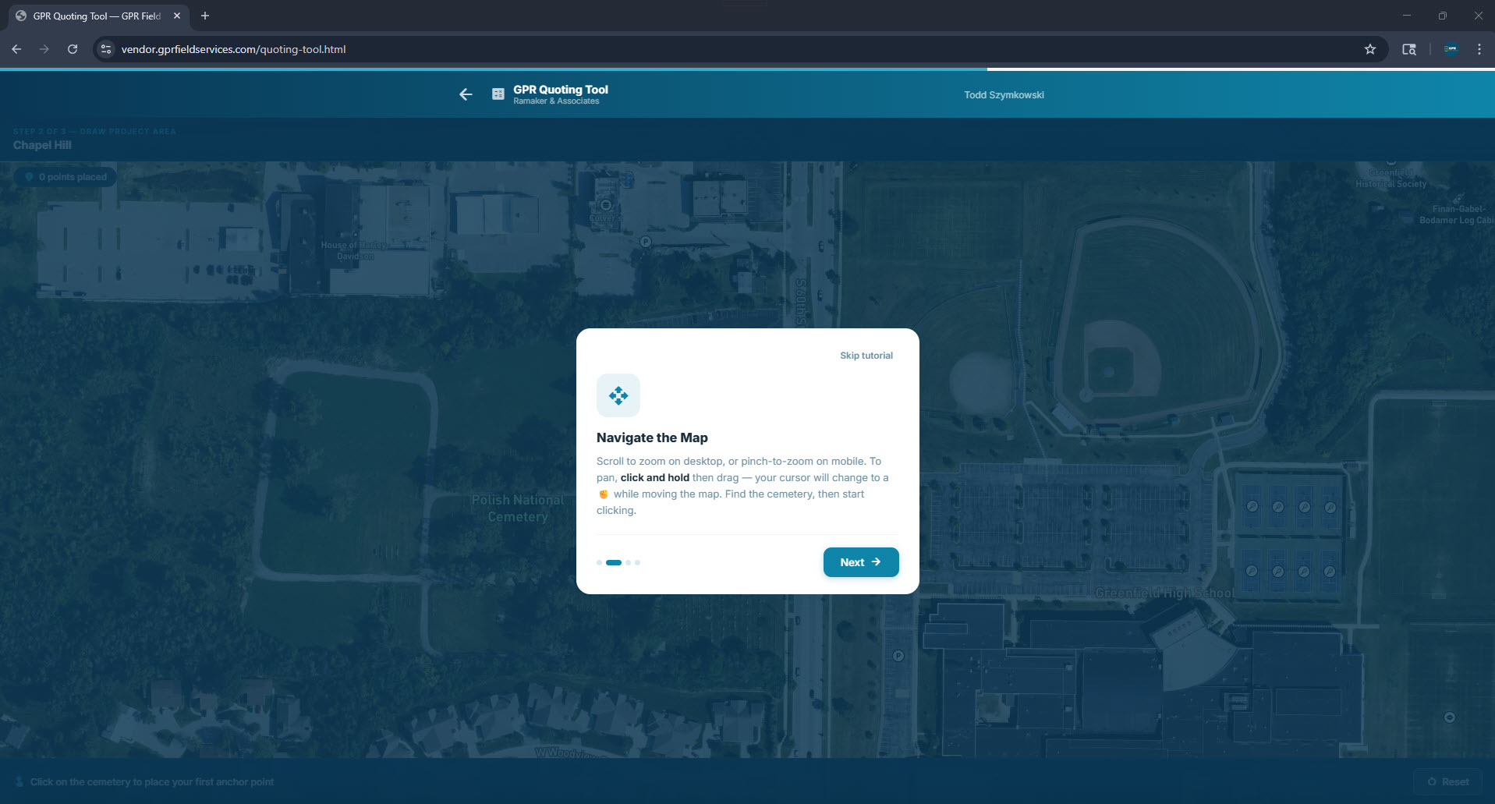The width and height of the screenshot is (1495, 804).
Task: Select the last tutorial step dot
Action: [x=638, y=562]
